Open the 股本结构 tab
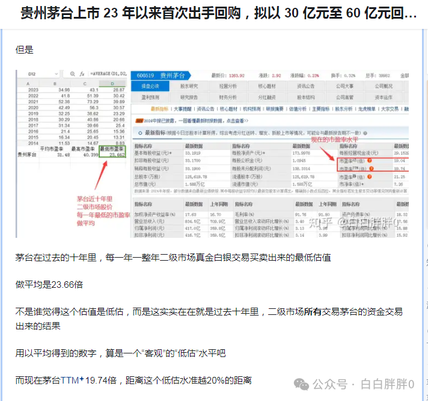 coord(306,98)
